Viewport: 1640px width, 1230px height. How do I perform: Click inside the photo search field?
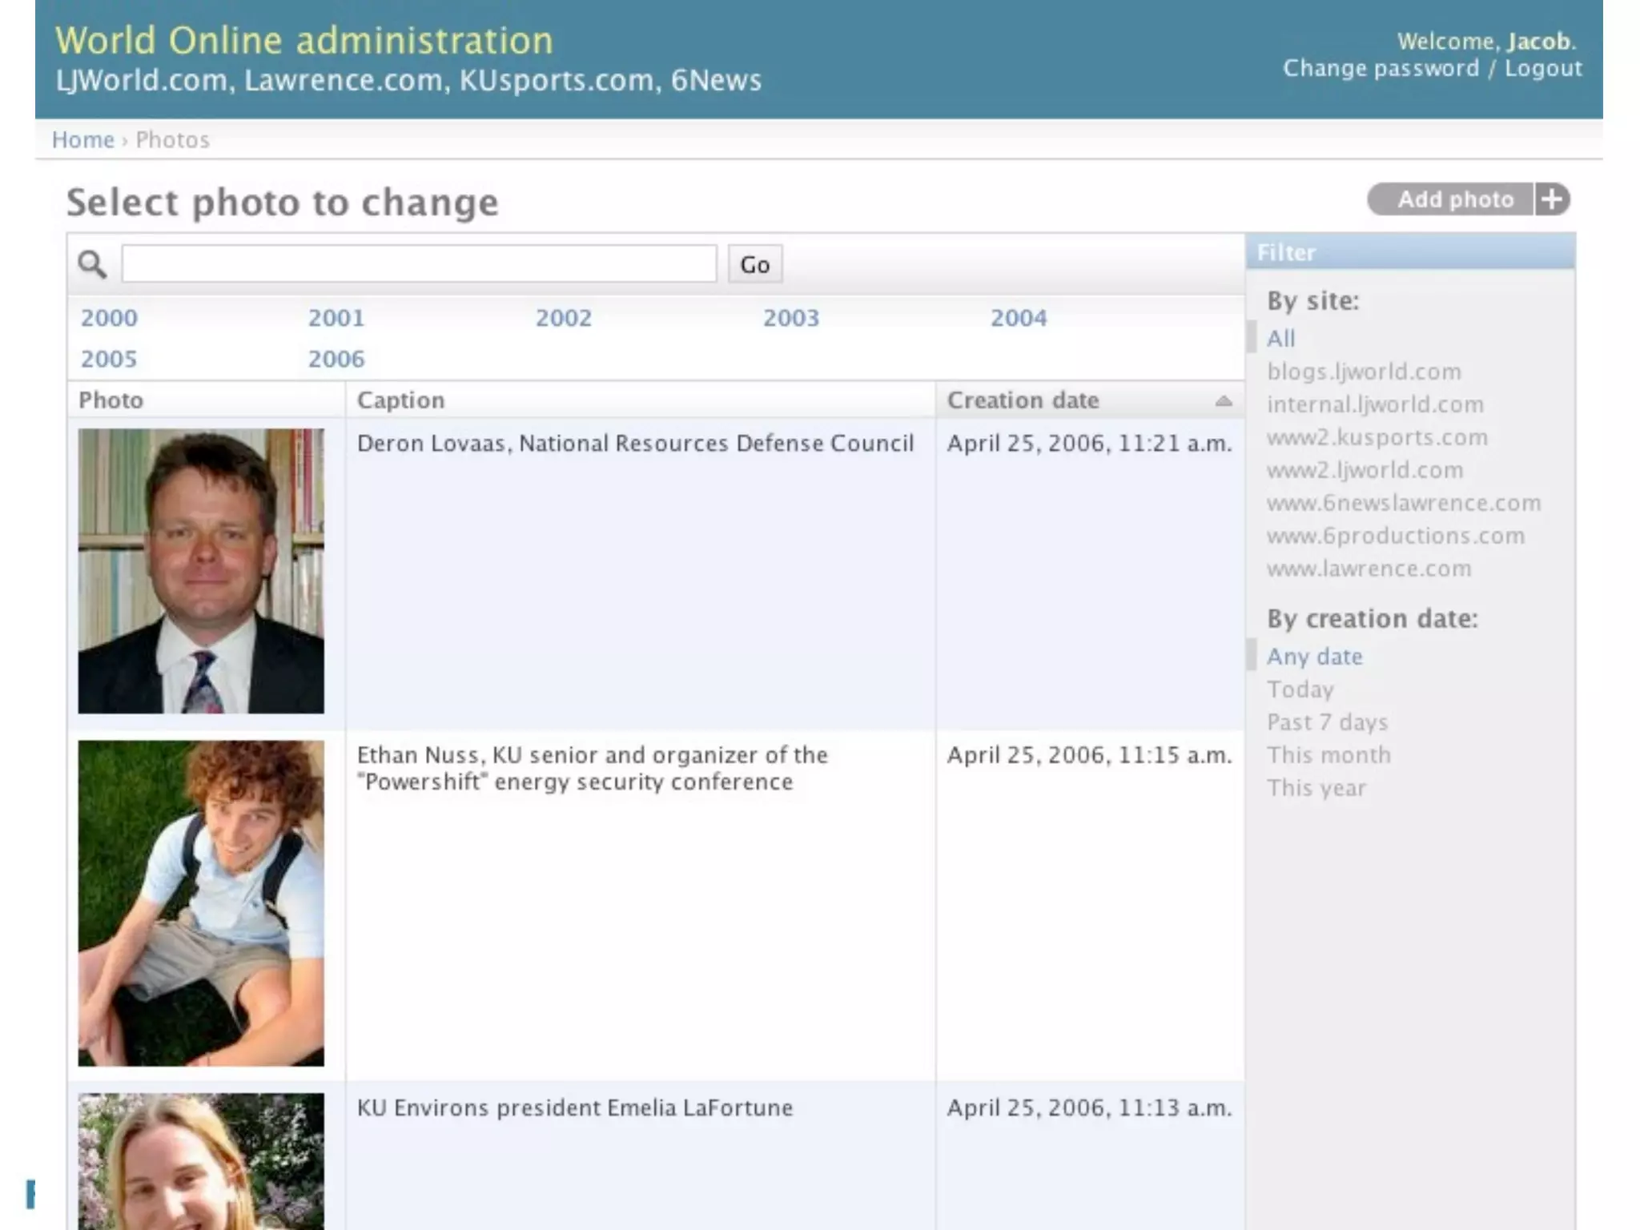[x=419, y=264]
